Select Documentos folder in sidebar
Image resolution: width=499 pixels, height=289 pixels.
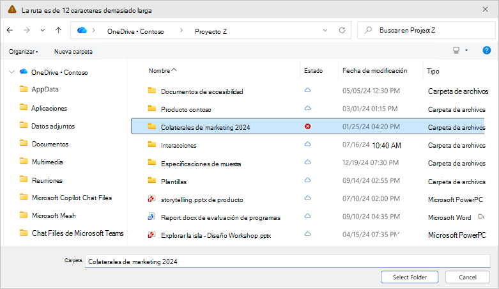click(x=50, y=144)
